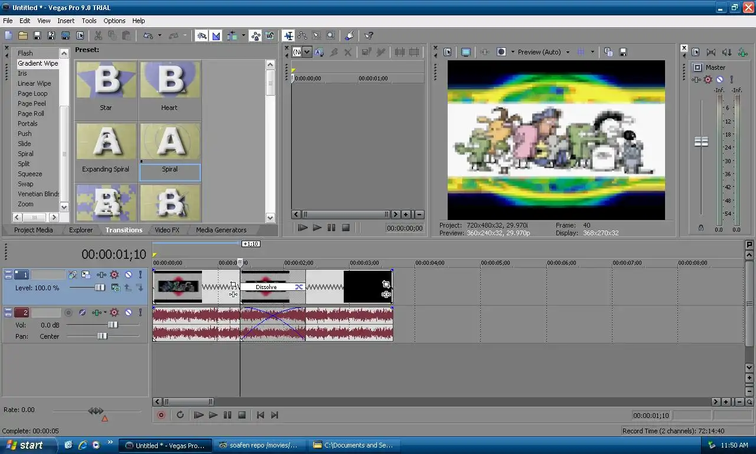Record button in timeline transport

click(161, 415)
